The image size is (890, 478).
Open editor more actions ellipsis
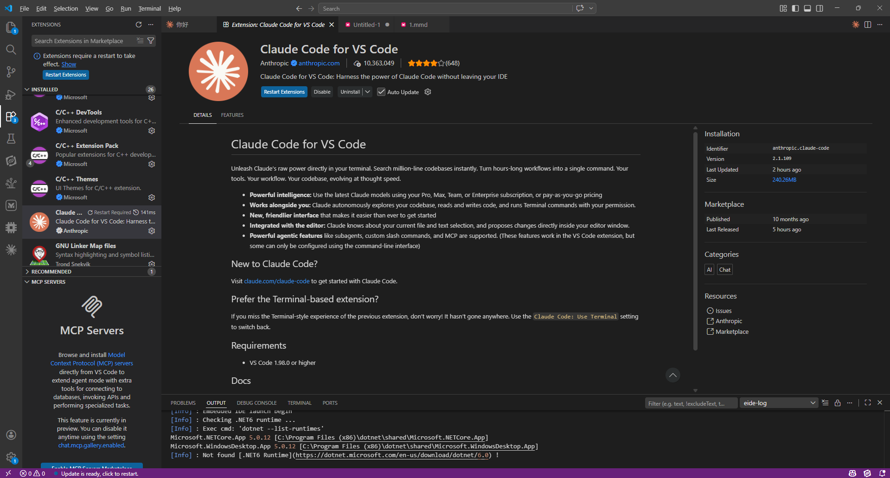(880, 25)
